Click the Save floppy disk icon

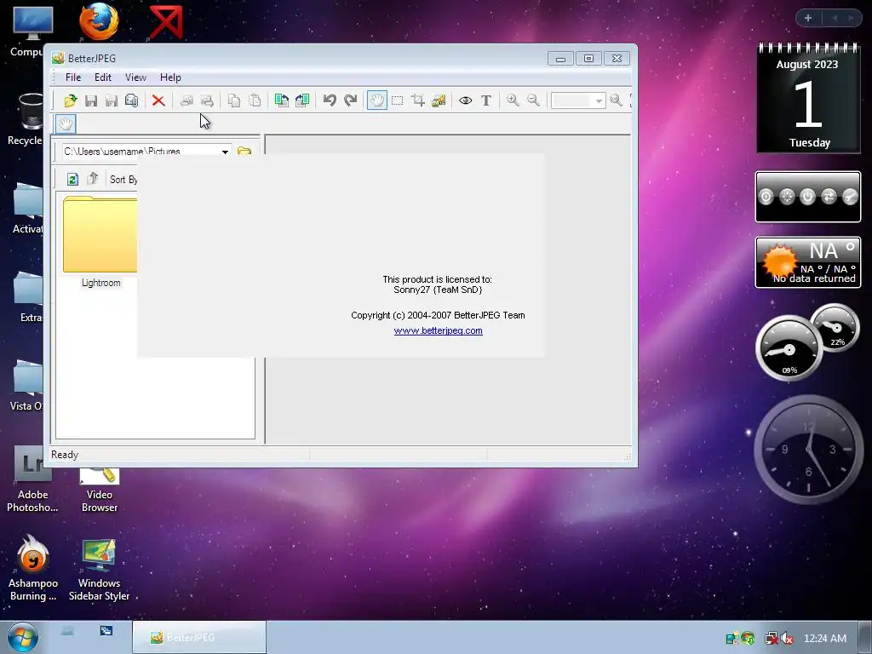(91, 100)
